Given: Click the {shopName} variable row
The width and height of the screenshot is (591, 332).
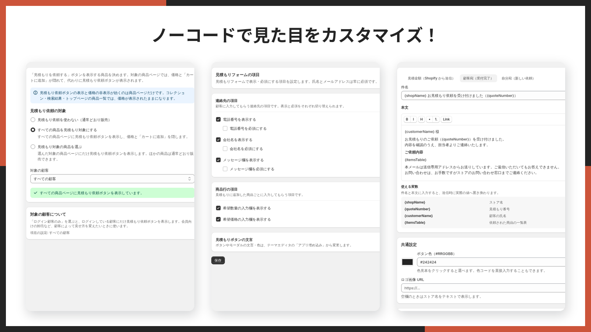Looking at the screenshot, I should [483, 203].
